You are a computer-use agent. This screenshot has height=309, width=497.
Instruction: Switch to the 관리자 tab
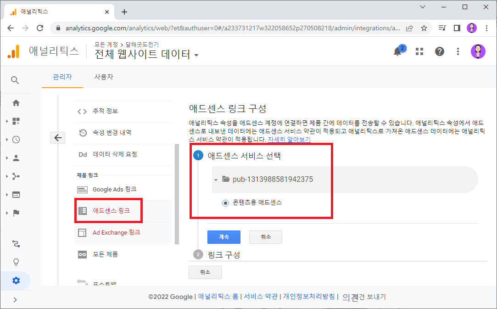(62, 77)
